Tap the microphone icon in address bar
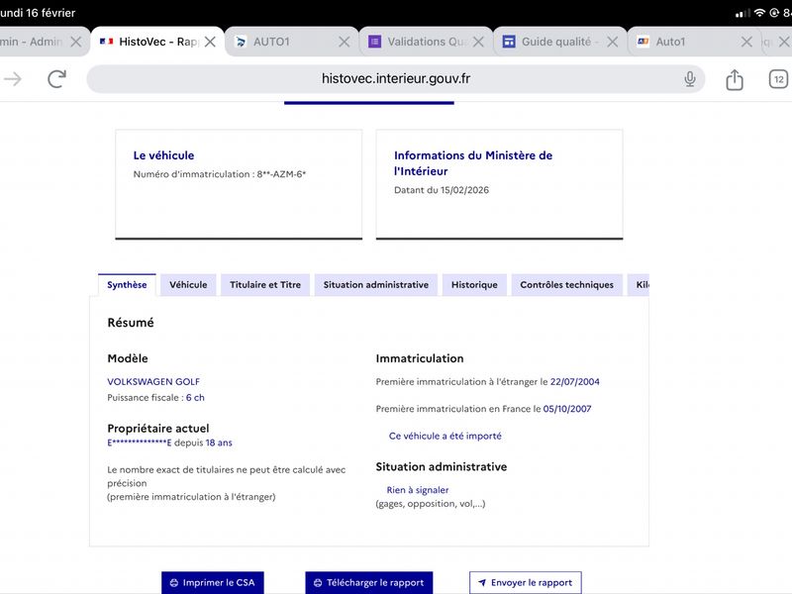Viewport: 792px width, 594px height. [x=690, y=79]
